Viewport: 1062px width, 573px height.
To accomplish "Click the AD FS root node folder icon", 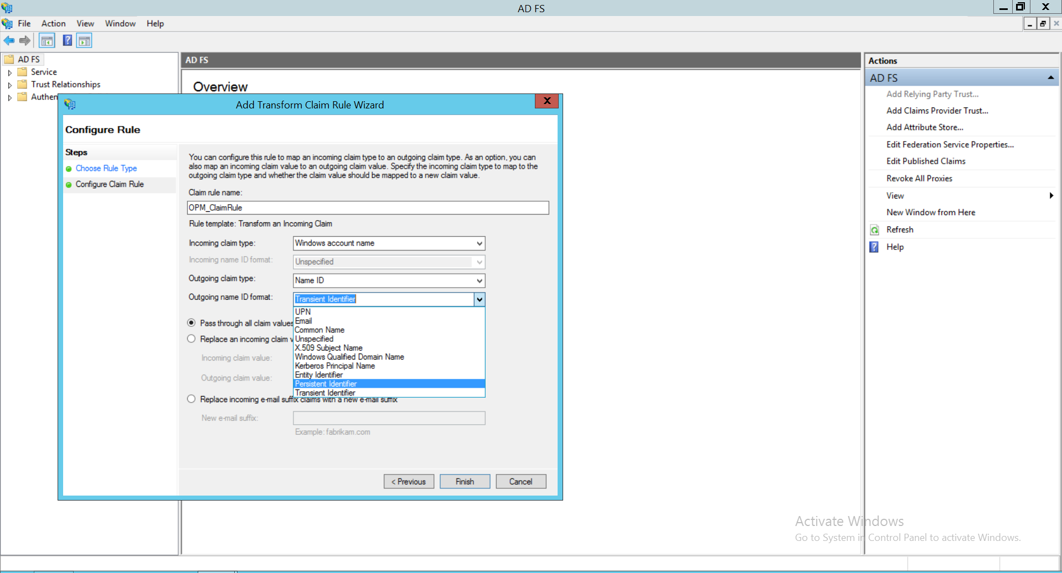I will [x=10, y=59].
